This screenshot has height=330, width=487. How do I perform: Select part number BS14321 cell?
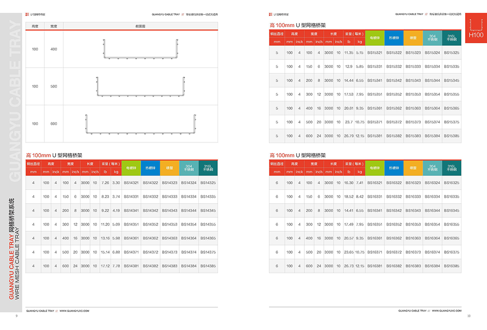tap(131, 183)
